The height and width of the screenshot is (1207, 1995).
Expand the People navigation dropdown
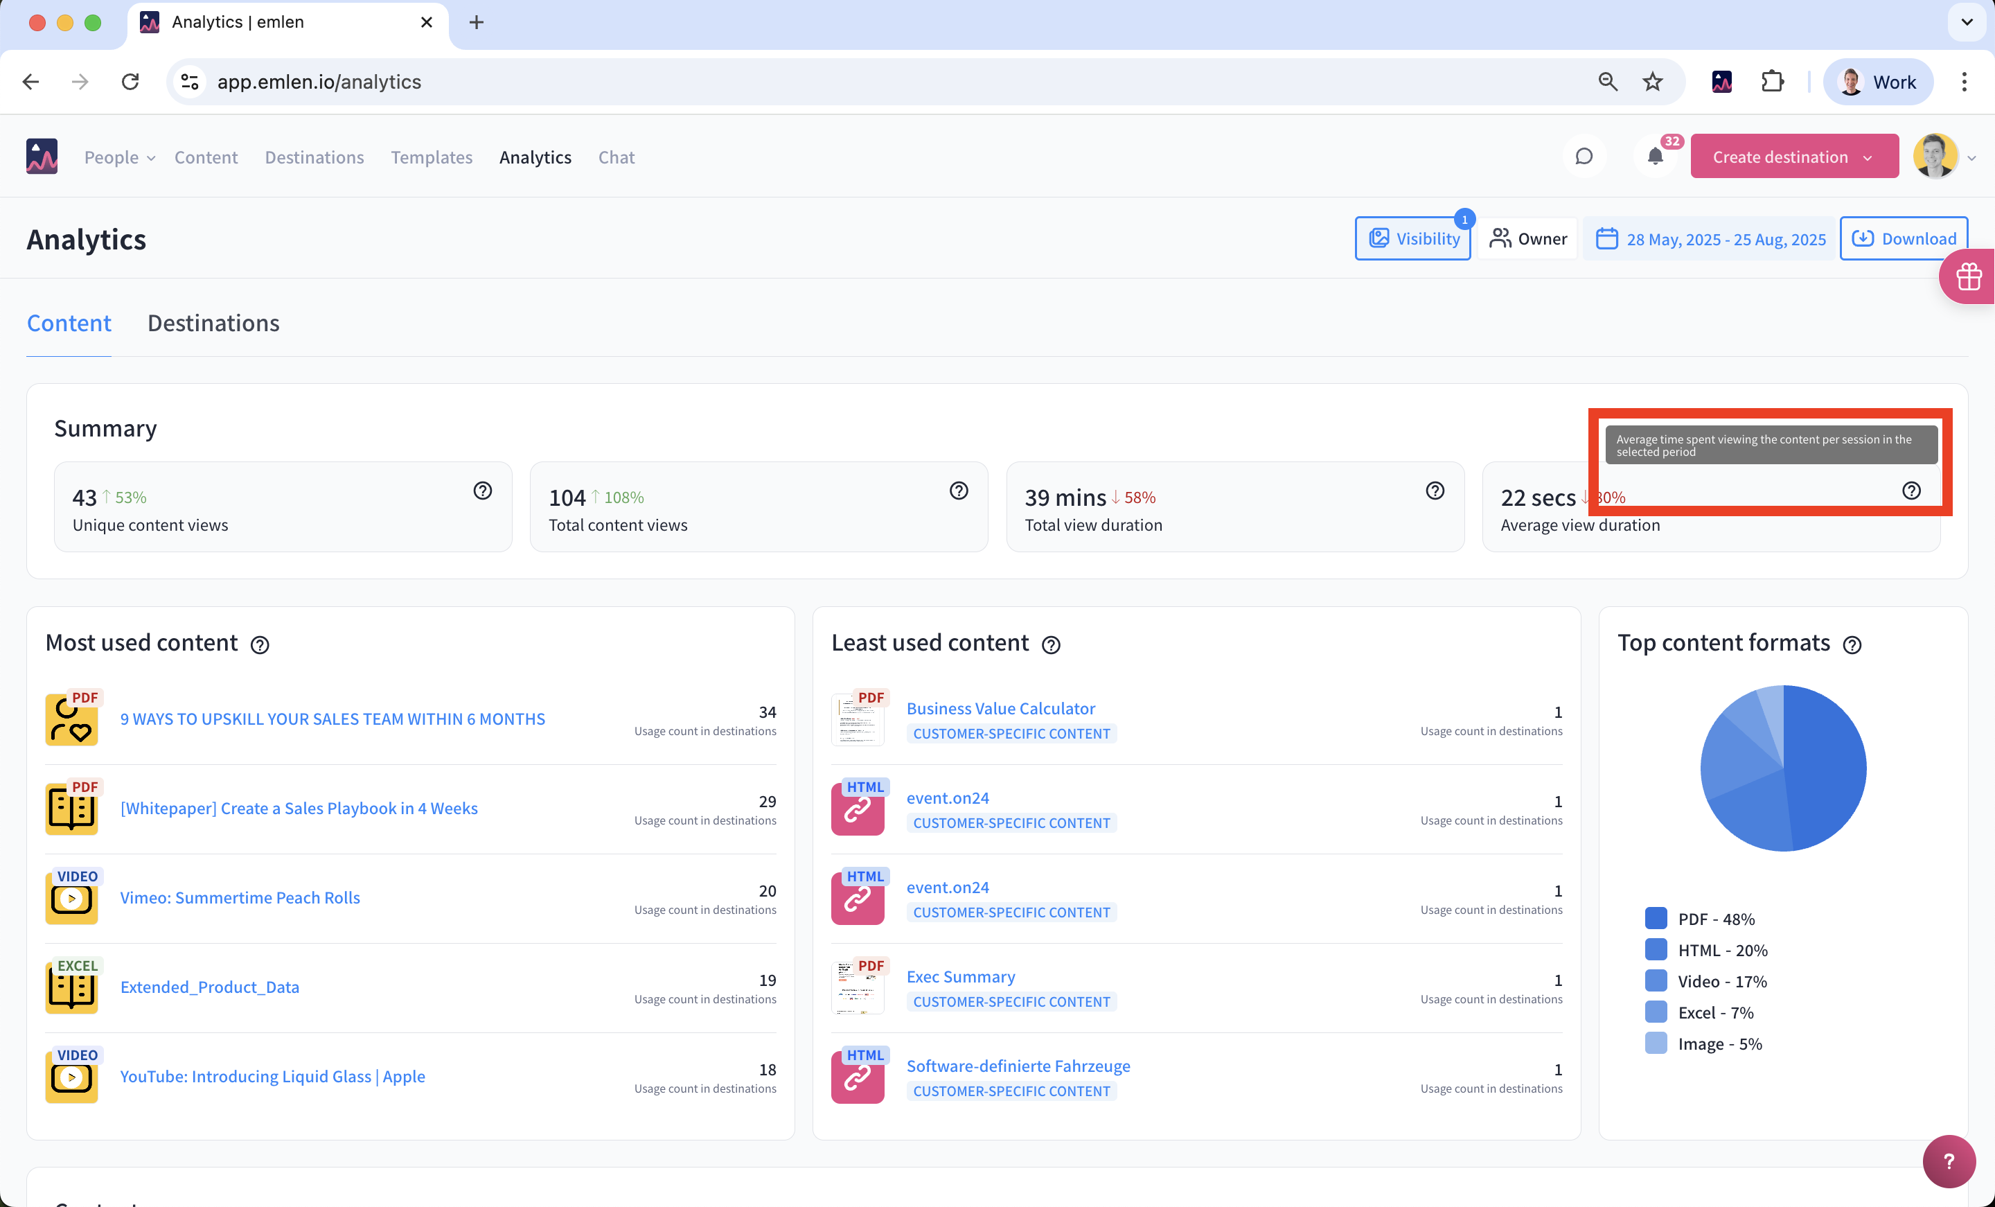point(119,157)
